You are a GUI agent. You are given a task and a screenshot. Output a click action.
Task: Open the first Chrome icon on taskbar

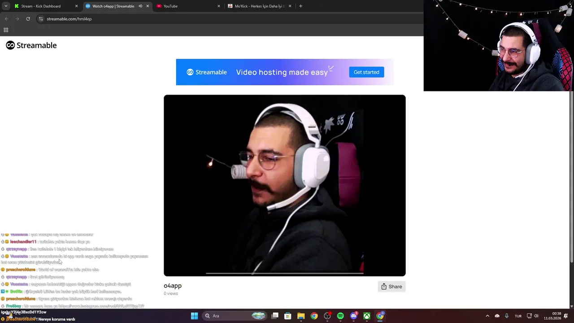314,316
